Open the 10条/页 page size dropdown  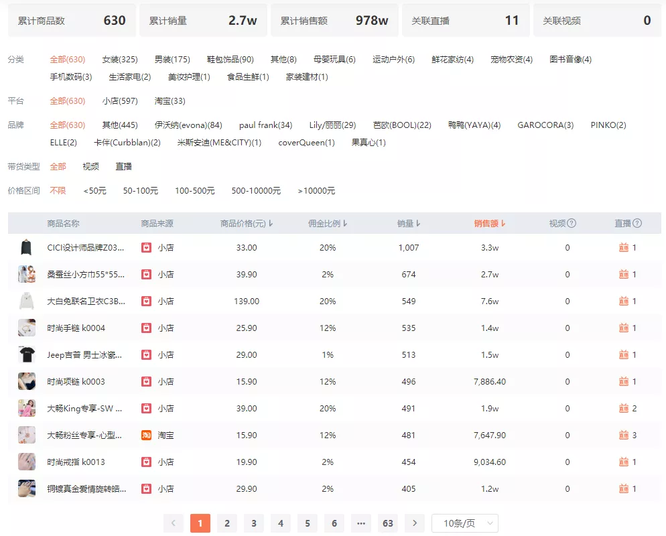click(465, 523)
